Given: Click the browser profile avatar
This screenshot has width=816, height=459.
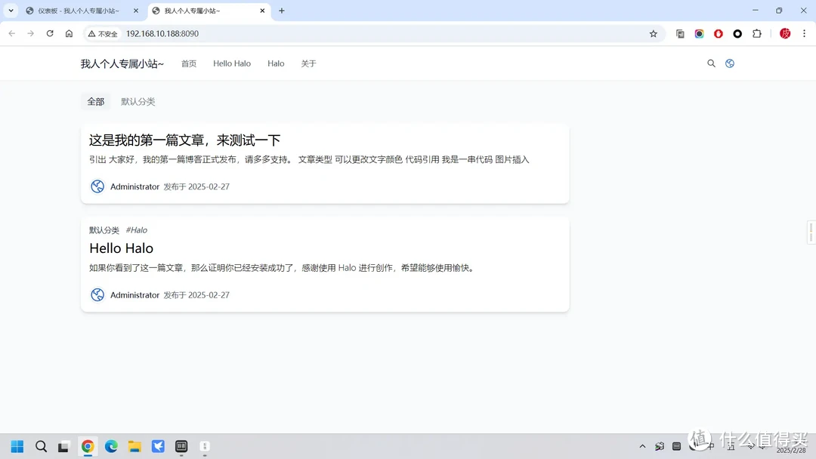Looking at the screenshot, I should pyautogui.click(x=785, y=33).
